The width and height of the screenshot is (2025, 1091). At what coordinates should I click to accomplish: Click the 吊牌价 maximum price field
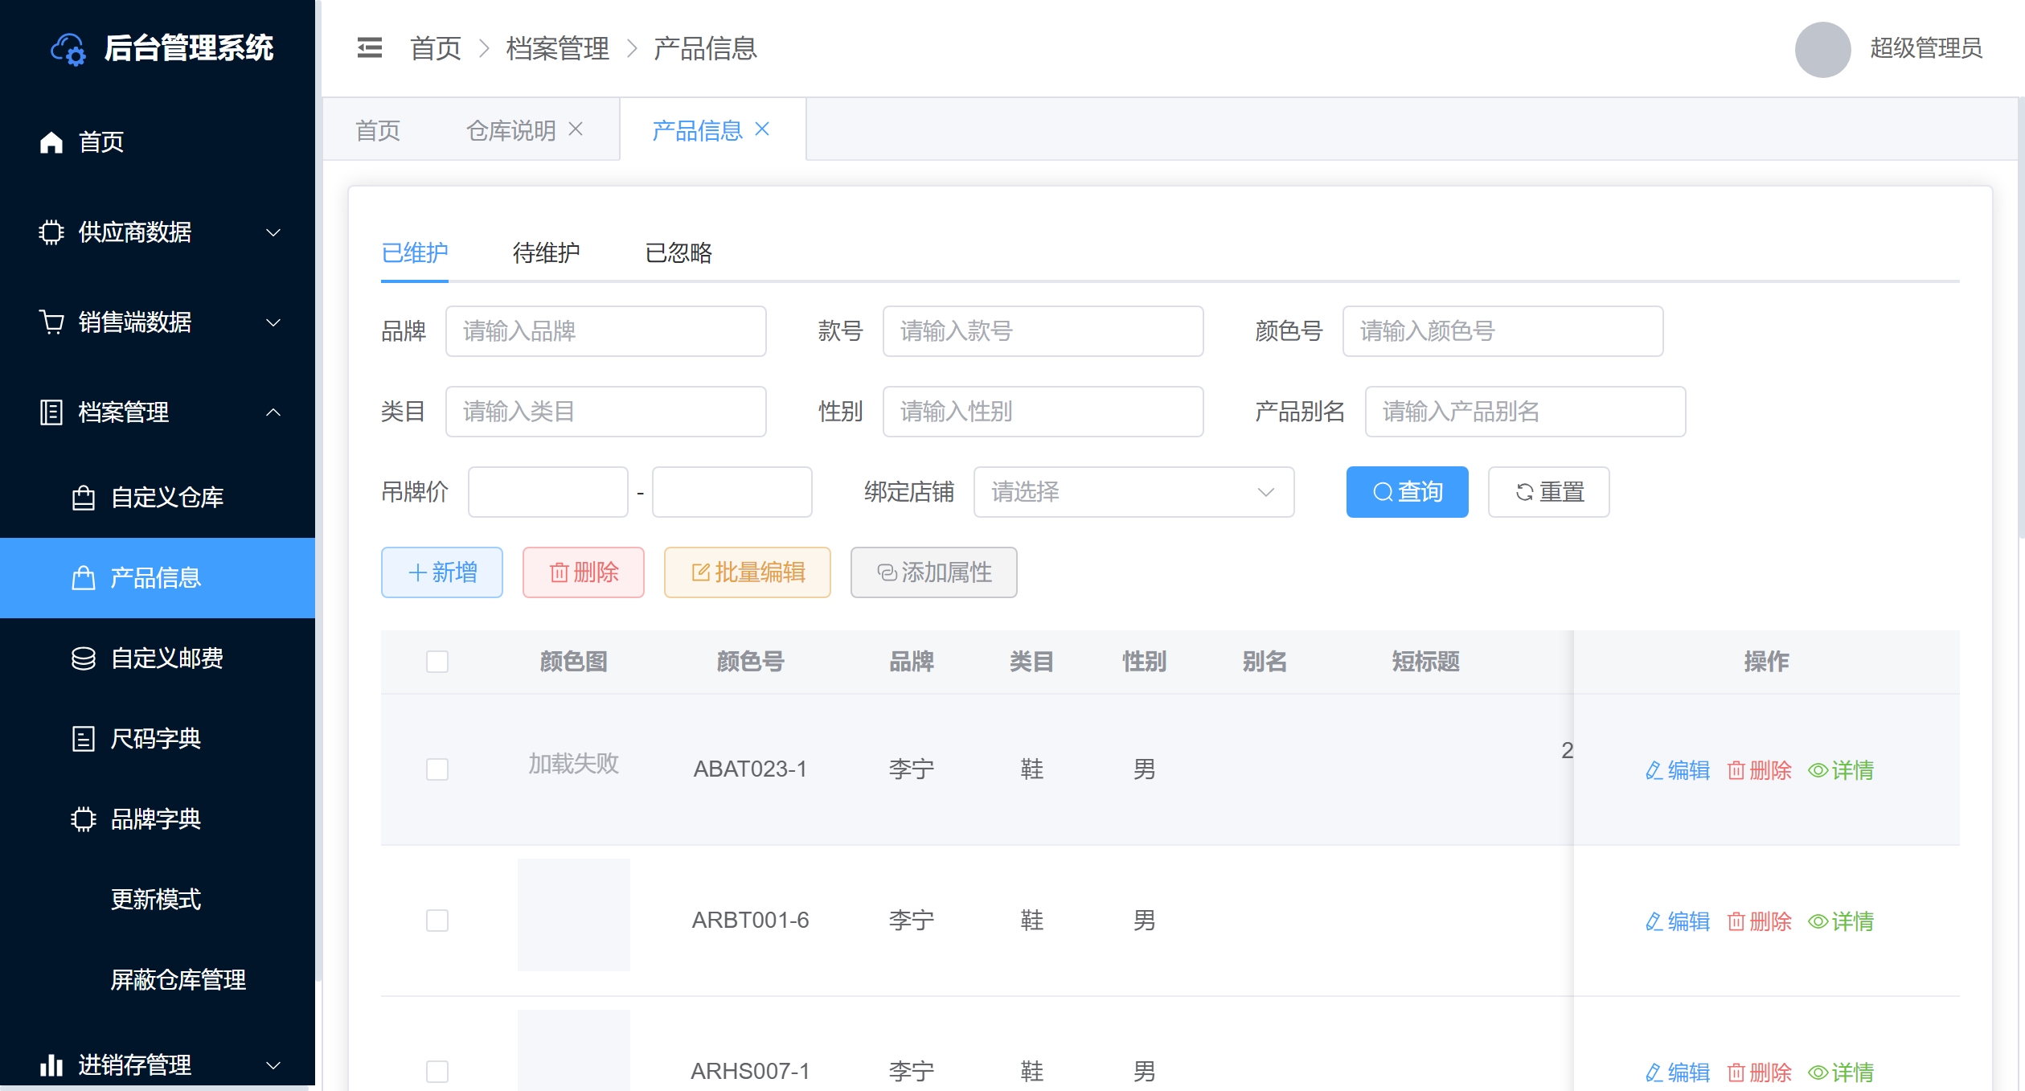732,492
